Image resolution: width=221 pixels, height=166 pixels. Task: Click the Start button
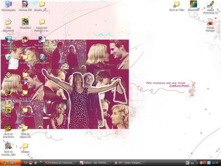[10, 163]
